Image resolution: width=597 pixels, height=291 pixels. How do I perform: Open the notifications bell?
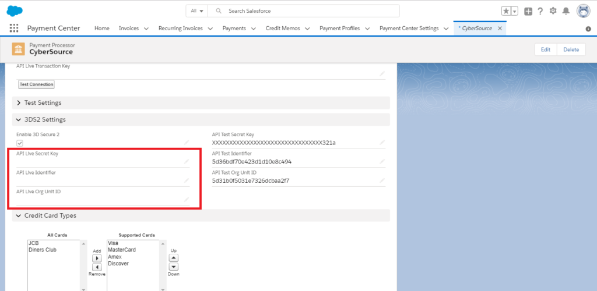tap(566, 11)
